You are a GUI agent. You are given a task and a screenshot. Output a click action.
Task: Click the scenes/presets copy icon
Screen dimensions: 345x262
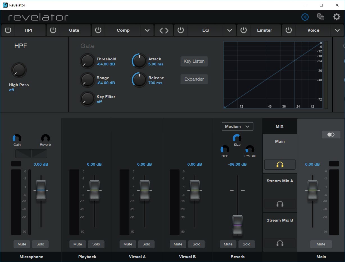coord(321,17)
